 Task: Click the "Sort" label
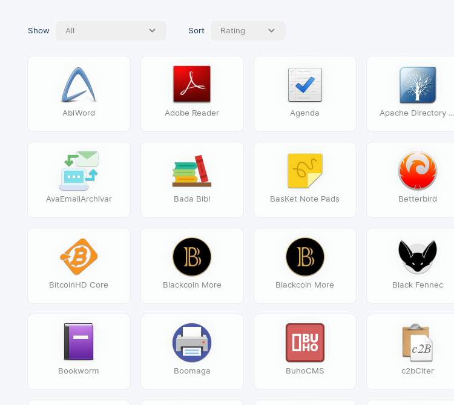point(196,31)
